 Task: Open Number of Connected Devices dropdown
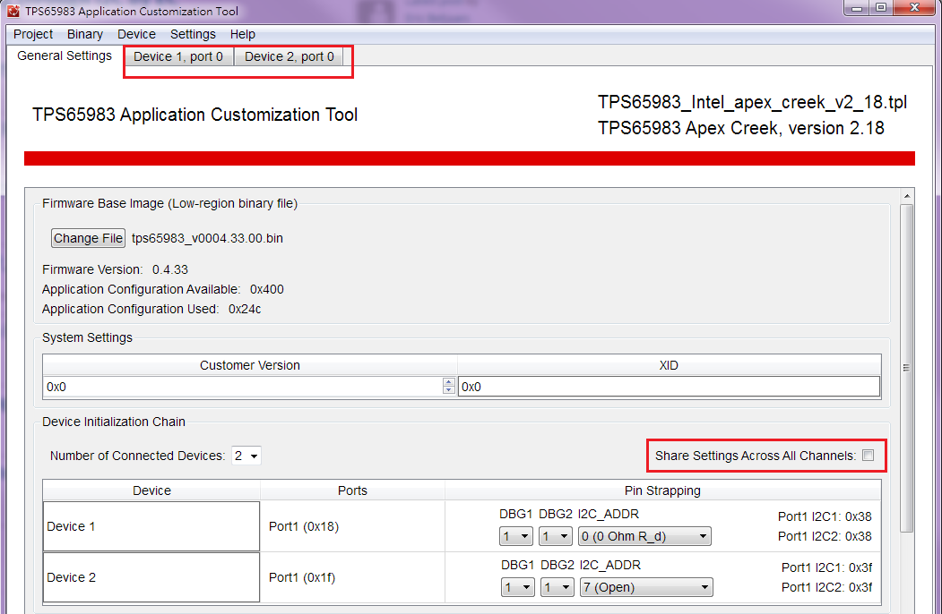tap(246, 456)
